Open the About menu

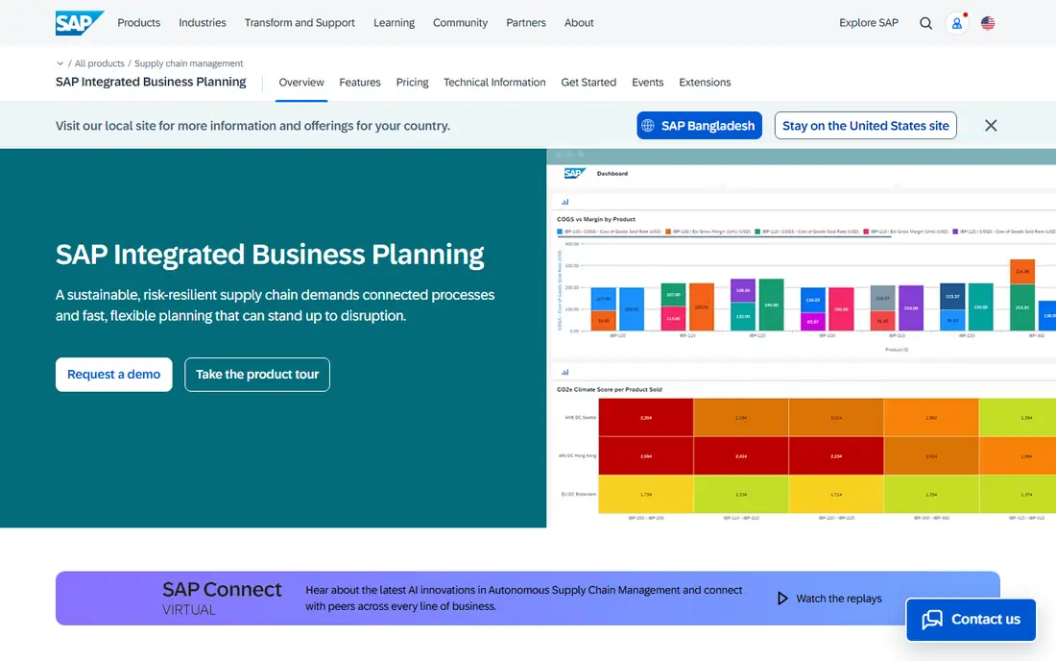pyautogui.click(x=579, y=23)
